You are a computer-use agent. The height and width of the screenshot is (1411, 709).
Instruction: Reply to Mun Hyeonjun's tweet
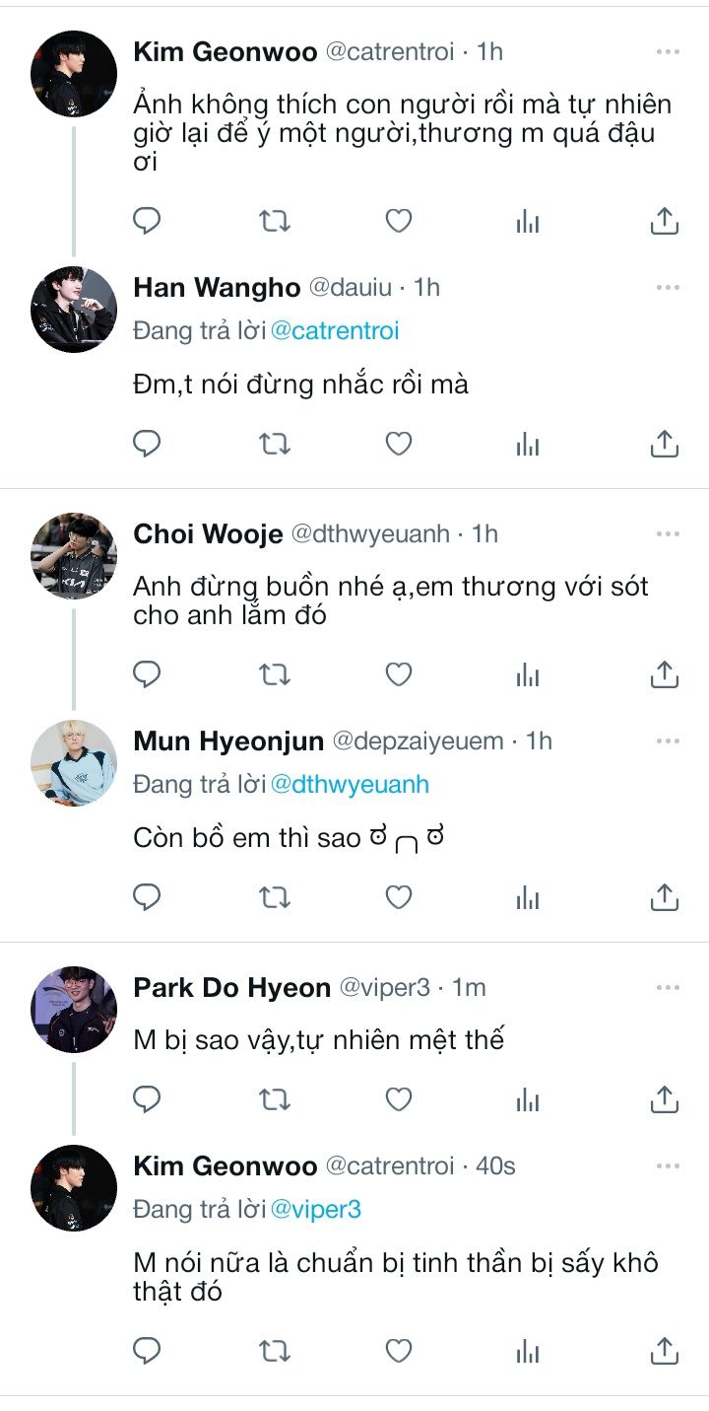pos(147,897)
